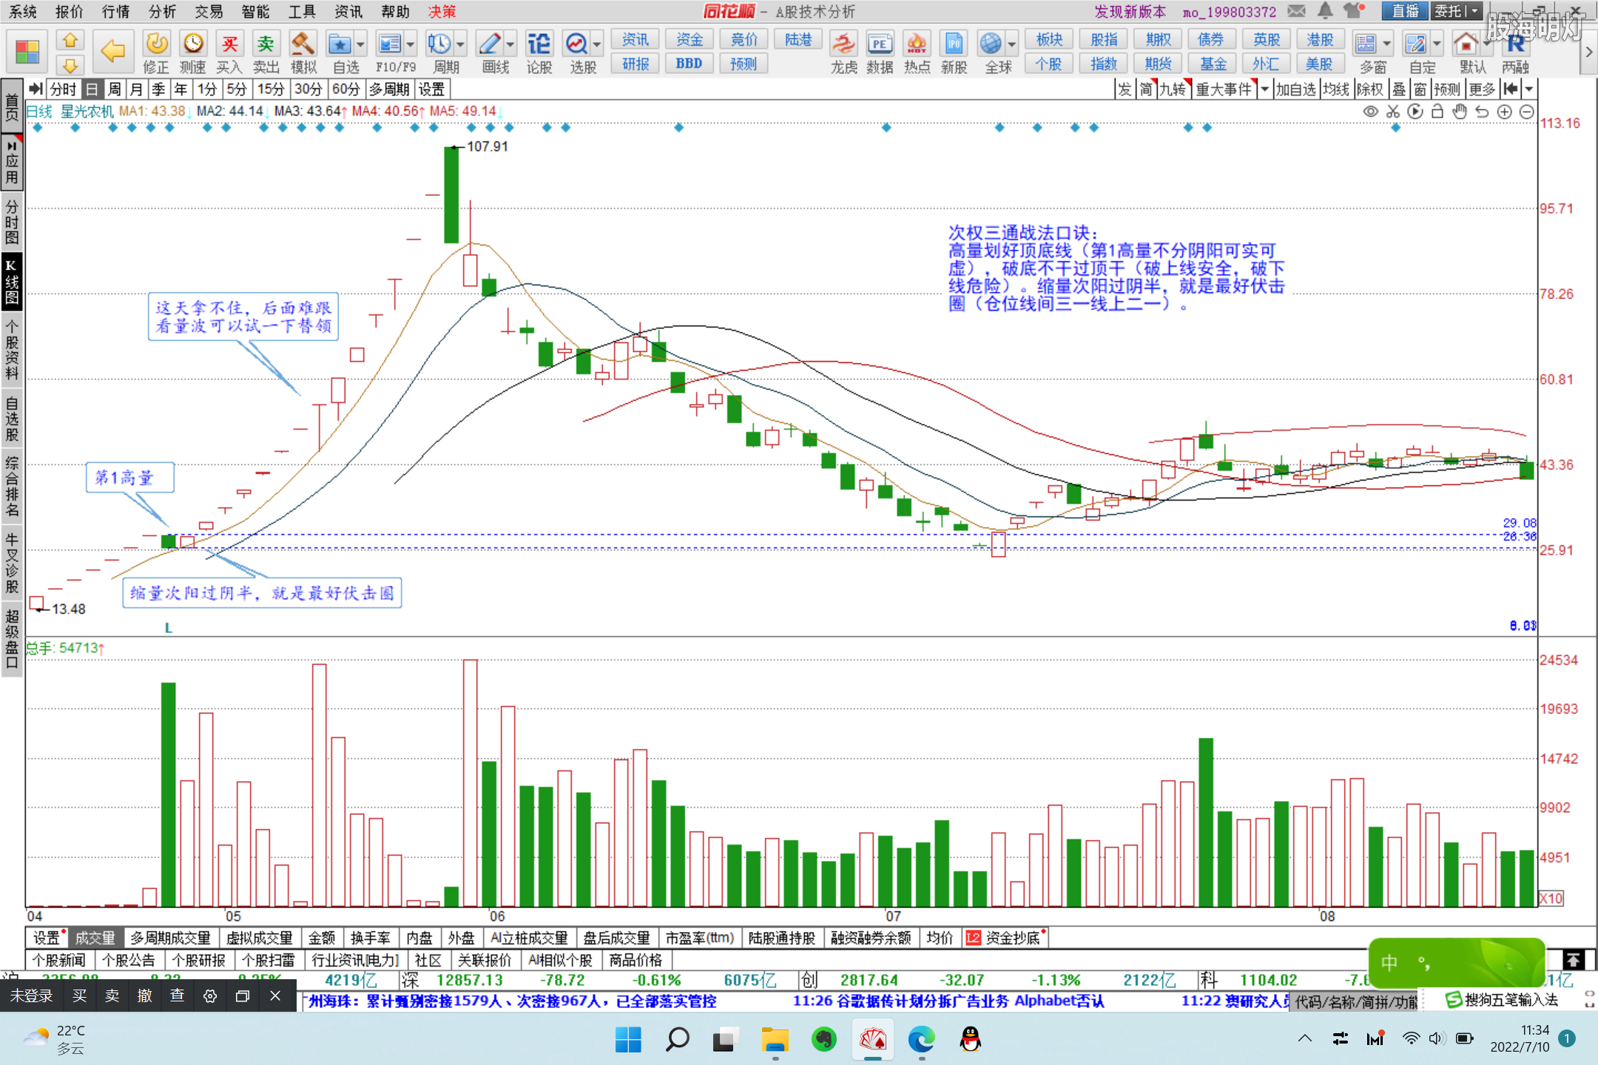The height and width of the screenshot is (1065, 1598).
Task: Toggle the 简 simplified view button
Action: [x=1146, y=89]
